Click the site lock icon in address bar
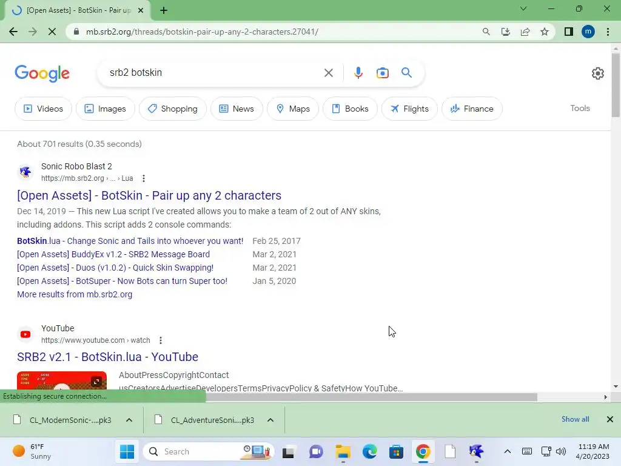 (x=77, y=32)
